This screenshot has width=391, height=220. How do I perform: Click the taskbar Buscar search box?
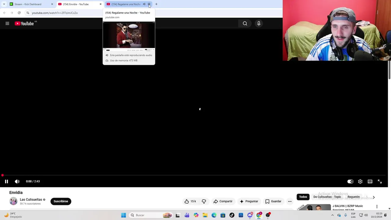click(151, 215)
